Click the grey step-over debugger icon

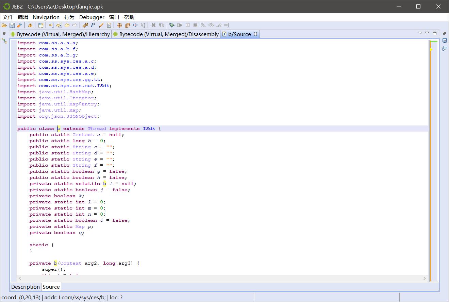click(x=211, y=25)
